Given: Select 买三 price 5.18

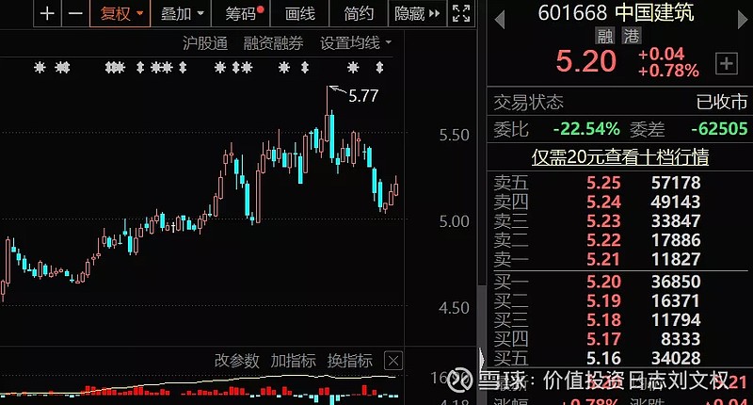Looking at the screenshot, I should 603,320.
